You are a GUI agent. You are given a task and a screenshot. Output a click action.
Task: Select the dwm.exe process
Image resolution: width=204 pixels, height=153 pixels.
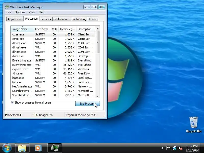pyautogui.click(x=53, y=56)
